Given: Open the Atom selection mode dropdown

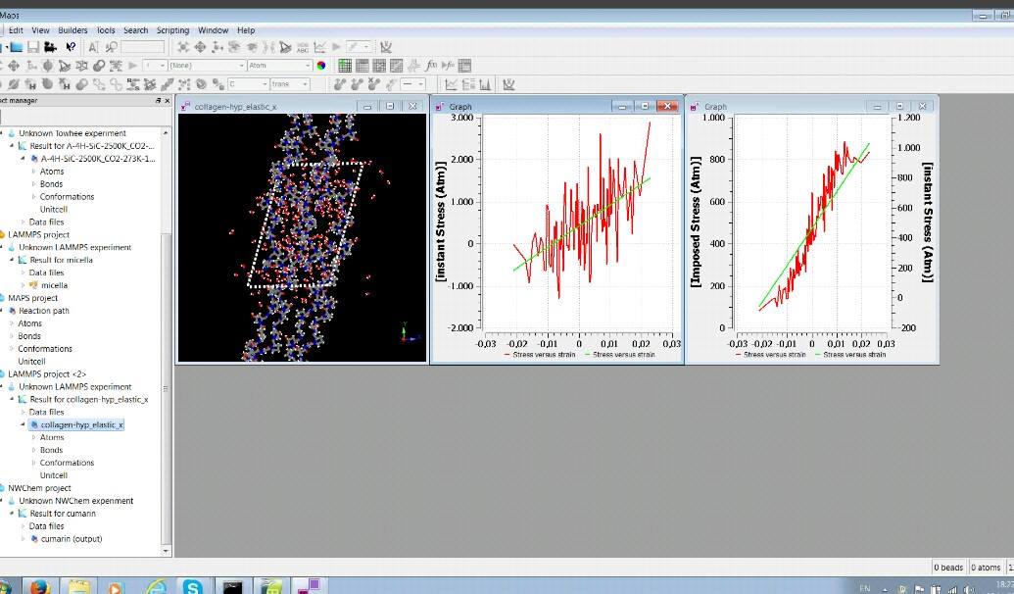Looking at the screenshot, I should point(278,66).
